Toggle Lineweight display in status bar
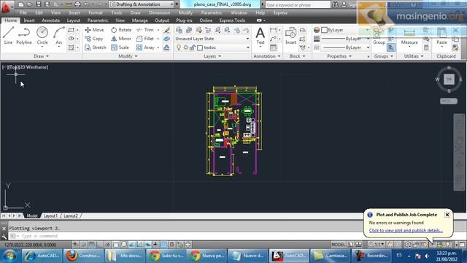The width and height of the screenshot is (467, 263). [156, 245]
